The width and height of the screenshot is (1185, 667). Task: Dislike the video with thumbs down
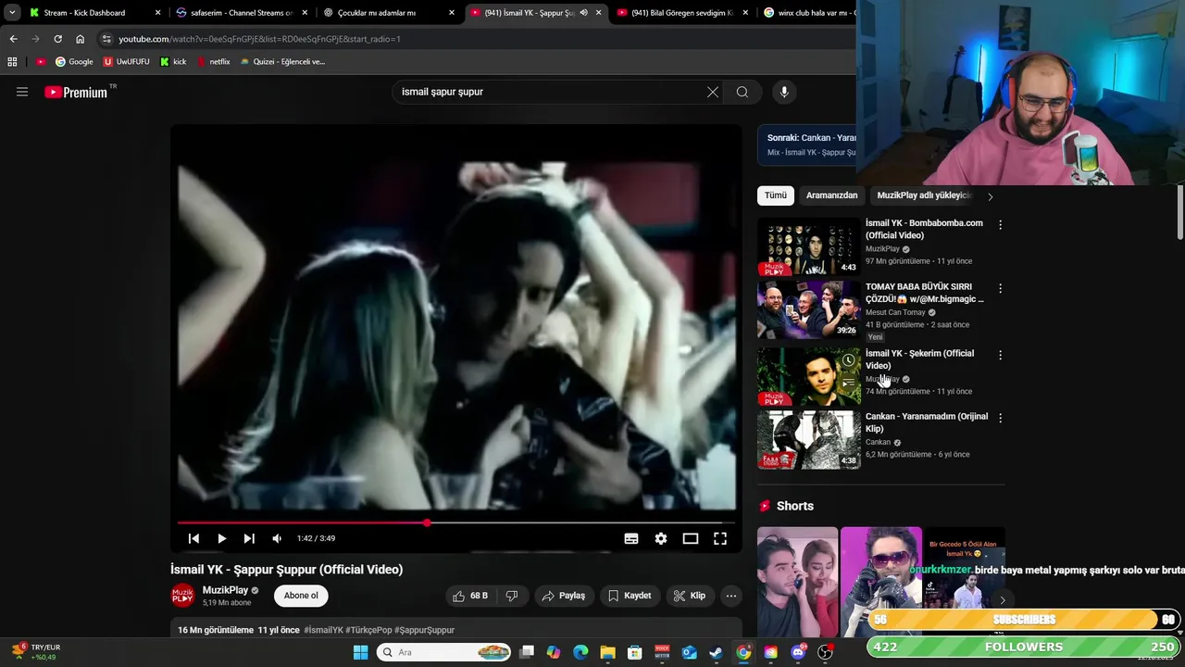[x=511, y=596]
